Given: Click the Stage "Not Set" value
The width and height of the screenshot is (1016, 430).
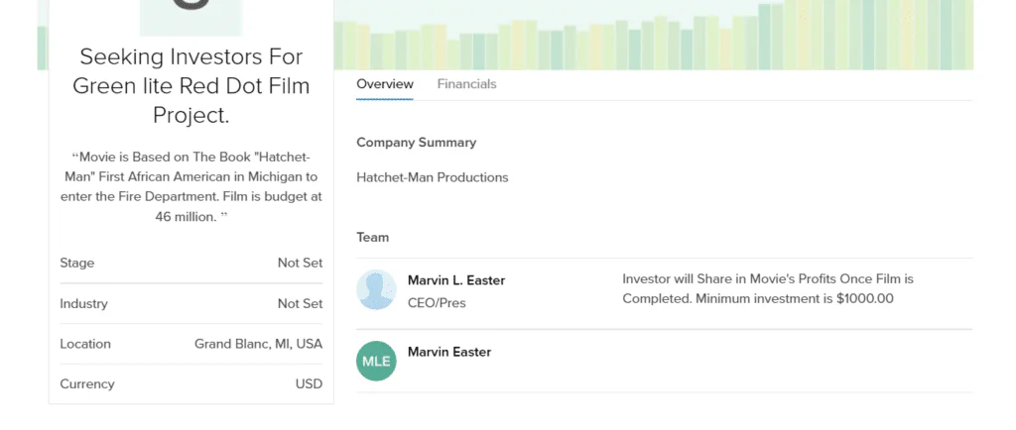Looking at the screenshot, I should point(300,264).
